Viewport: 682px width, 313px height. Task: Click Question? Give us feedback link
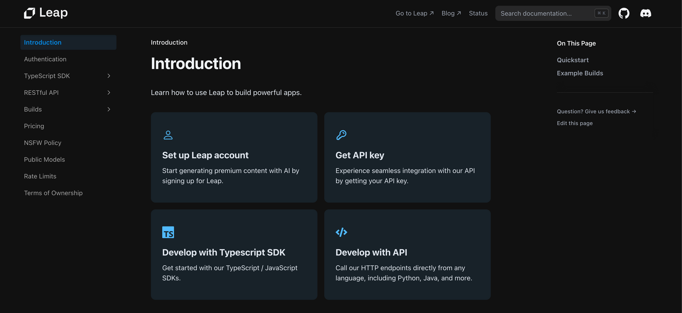(596, 111)
